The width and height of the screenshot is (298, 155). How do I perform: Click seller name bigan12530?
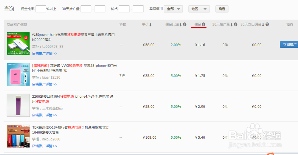(51, 77)
